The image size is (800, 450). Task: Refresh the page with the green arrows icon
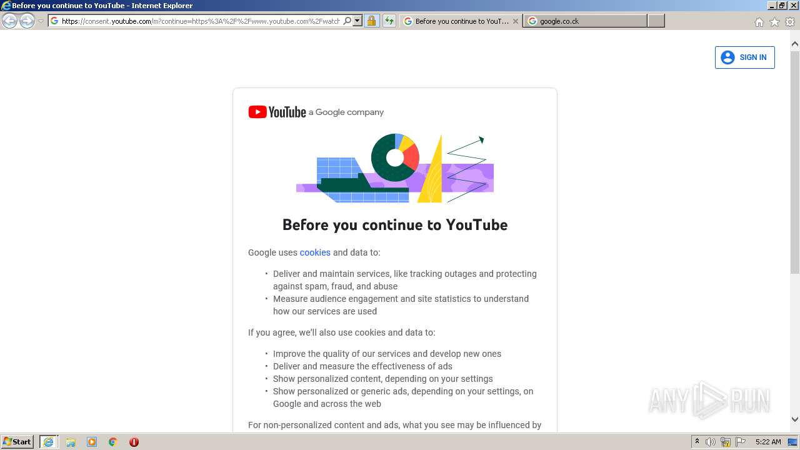point(389,21)
